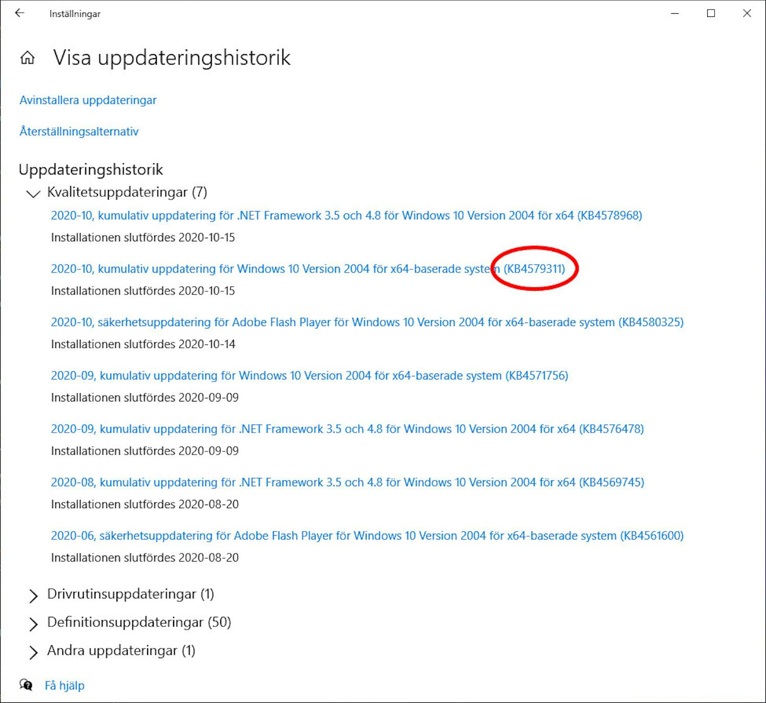
Task: Collapse the Kvalitetsuppdateringar section
Action: [33, 194]
